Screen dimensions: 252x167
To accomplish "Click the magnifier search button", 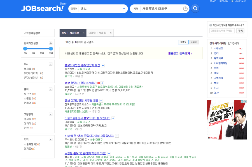I will pos(195,8).
